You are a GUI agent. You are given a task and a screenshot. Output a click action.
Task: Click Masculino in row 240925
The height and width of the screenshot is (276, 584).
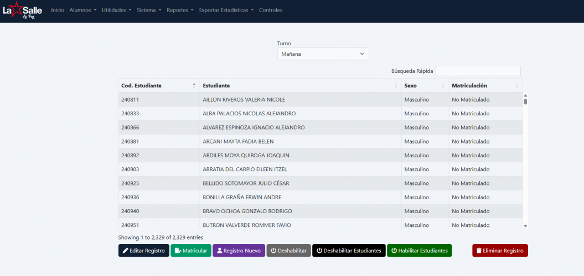pyautogui.click(x=417, y=183)
